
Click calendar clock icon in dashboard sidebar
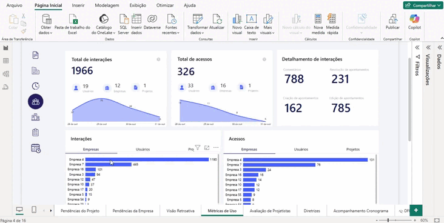pos(36,148)
